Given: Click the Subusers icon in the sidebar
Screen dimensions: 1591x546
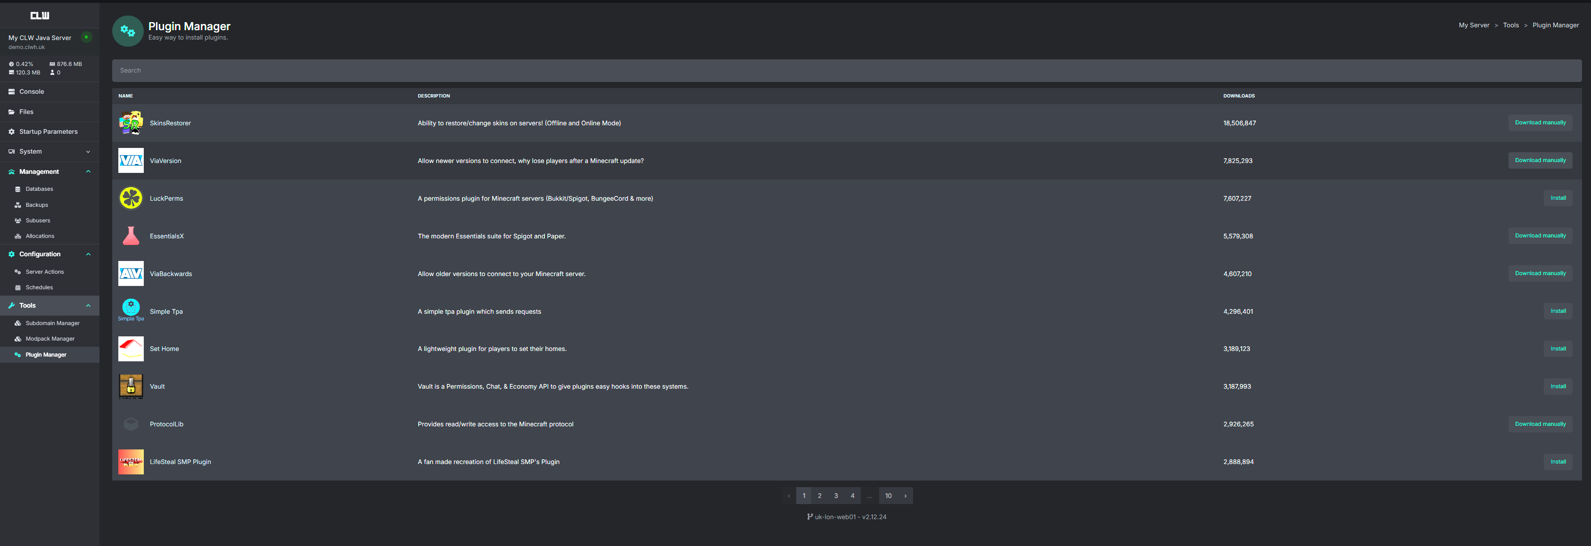Looking at the screenshot, I should click(18, 220).
